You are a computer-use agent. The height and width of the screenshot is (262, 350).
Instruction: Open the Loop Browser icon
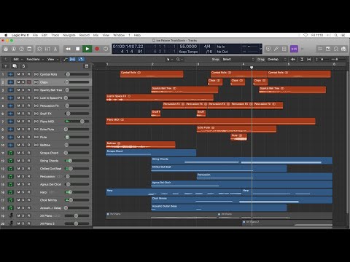335,49
